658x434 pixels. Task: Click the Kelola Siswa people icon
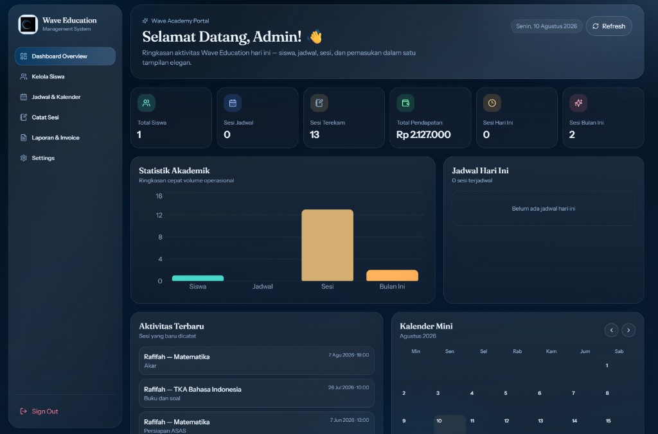click(x=24, y=77)
